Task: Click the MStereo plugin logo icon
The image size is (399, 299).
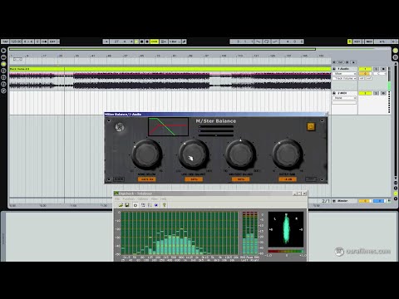Action: pos(120,127)
